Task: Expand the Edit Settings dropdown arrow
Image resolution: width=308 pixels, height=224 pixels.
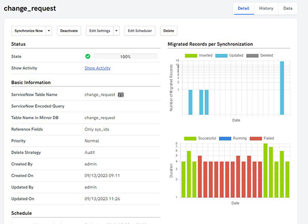Action: [x=117, y=31]
